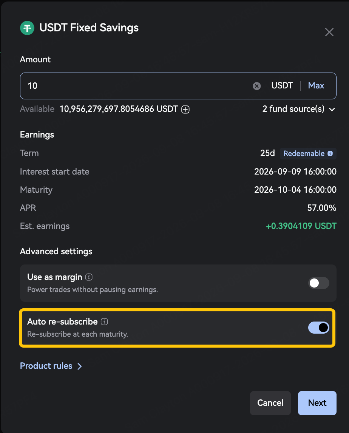This screenshot has width=349, height=433.
Task: Click the "Power trades without pausing earnings." text
Action: [x=93, y=290]
